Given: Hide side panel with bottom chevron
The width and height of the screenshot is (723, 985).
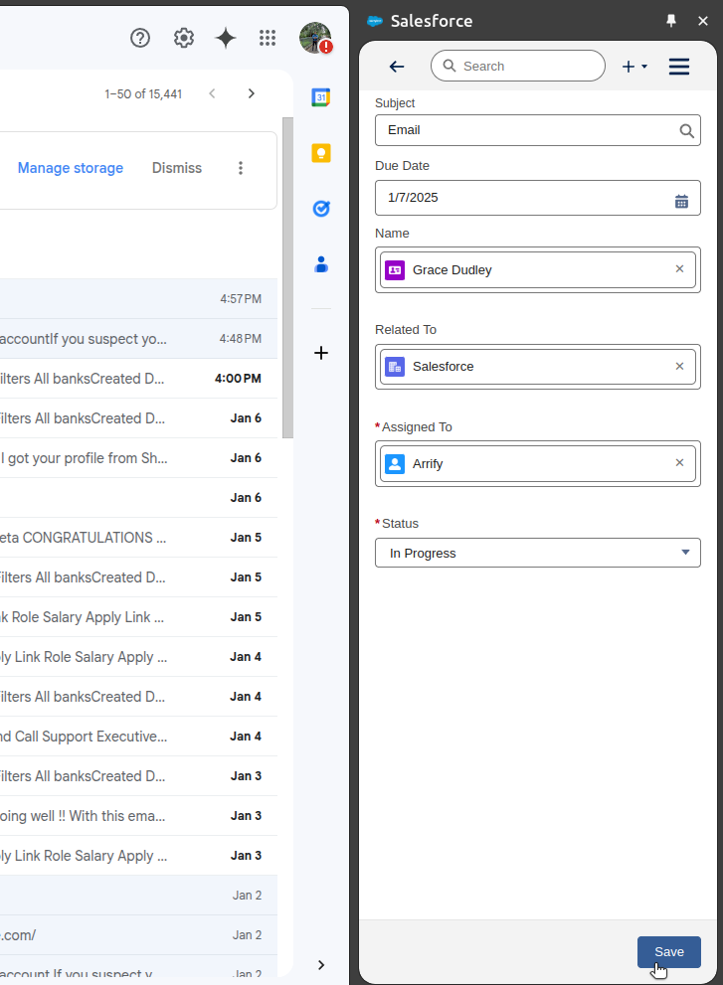Looking at the screenshot, I should [321, 965].
